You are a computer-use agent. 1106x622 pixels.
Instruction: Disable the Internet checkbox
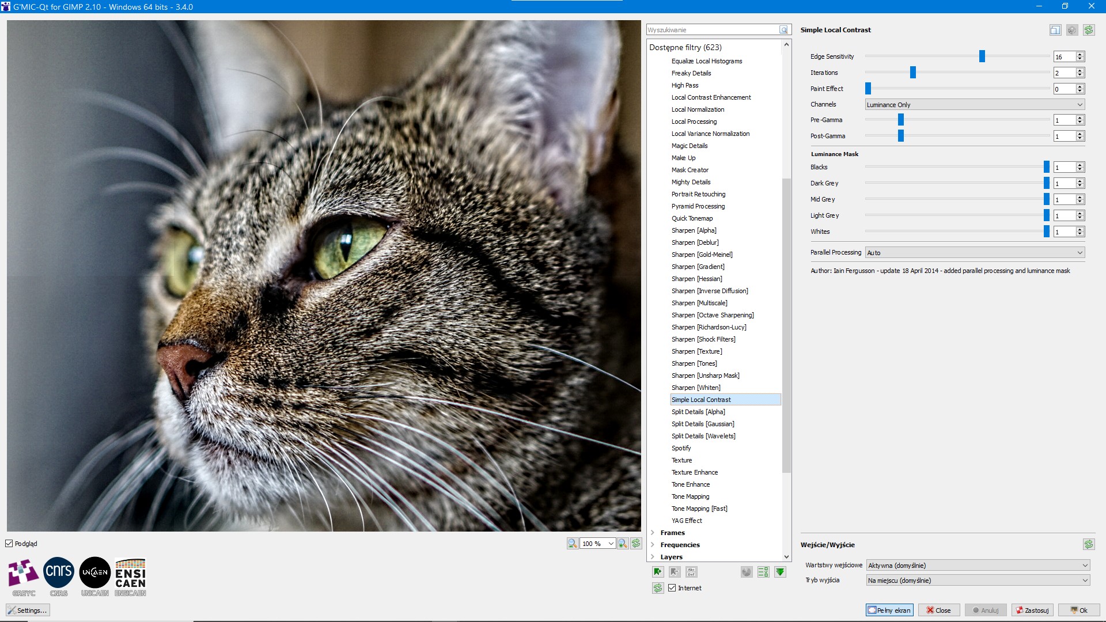(672, 588)
